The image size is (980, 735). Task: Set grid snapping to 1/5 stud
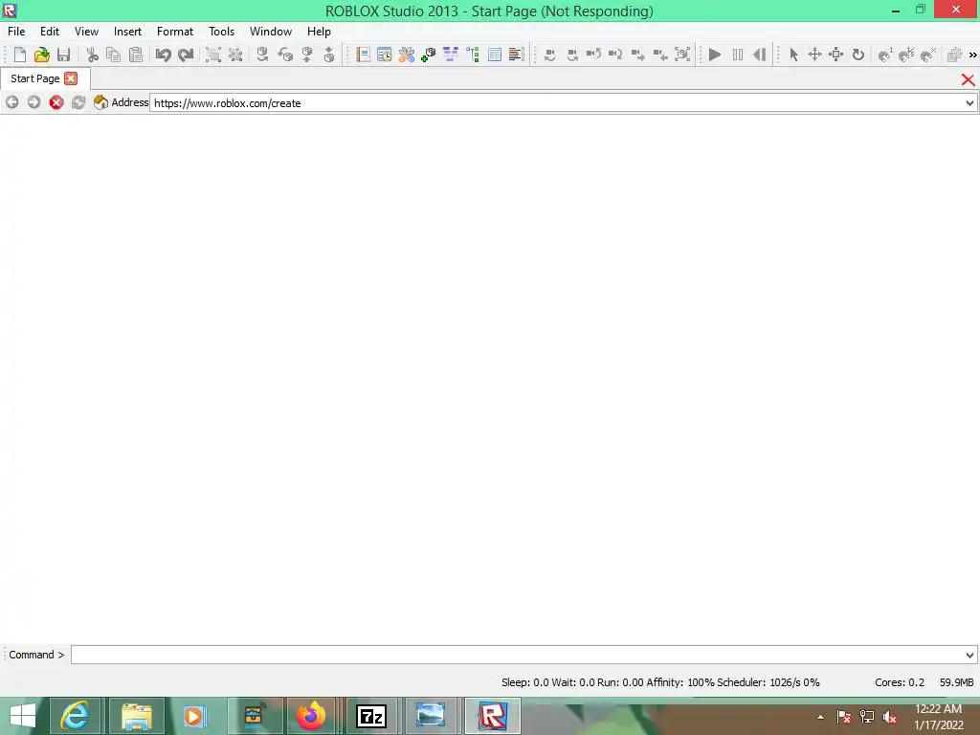(906, 55)
